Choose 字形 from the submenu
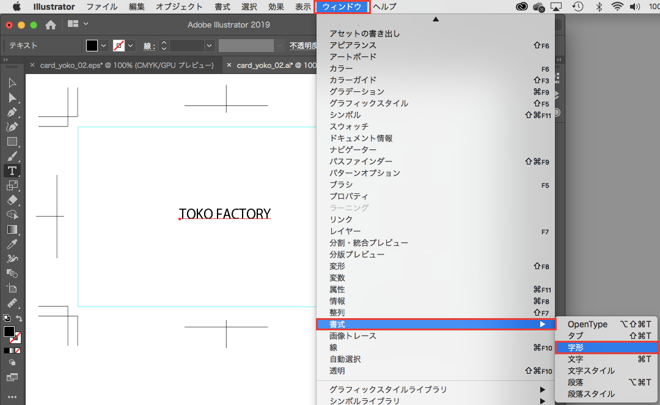The width and height of the screenshot is (660, 405). (576, 347)
